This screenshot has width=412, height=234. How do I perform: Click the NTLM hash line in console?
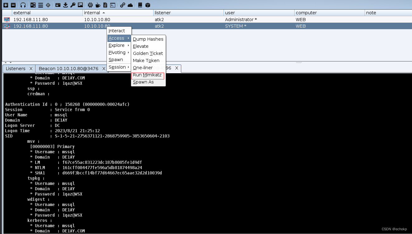tap(86, 168)
